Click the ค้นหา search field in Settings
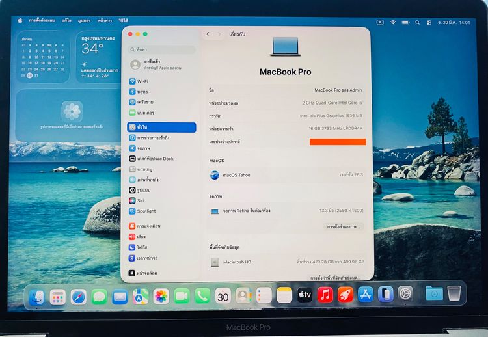The height and width of the screenshot is (337, 488). tap(161, 49)
